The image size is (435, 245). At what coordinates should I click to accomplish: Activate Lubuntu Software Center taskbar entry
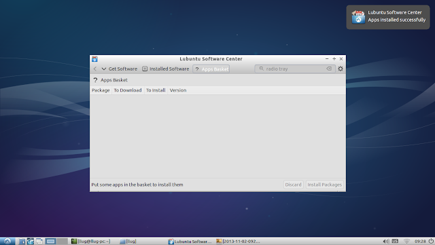(190, 242)
